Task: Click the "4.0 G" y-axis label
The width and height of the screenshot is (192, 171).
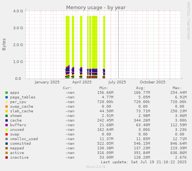Action: (18, 11)
